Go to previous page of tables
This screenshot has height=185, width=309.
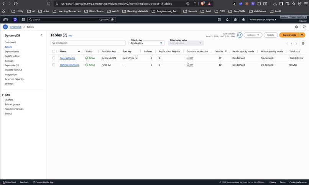point(287,44)
